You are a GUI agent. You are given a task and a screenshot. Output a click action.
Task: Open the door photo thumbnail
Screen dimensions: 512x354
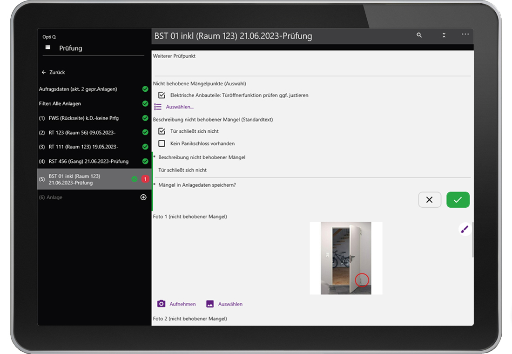[x=346, y=258]
